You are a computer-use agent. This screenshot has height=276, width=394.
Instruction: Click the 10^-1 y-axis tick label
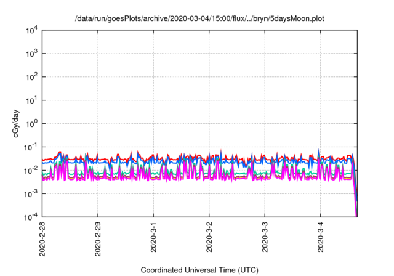pyautogui.click(x=31, y=147)
